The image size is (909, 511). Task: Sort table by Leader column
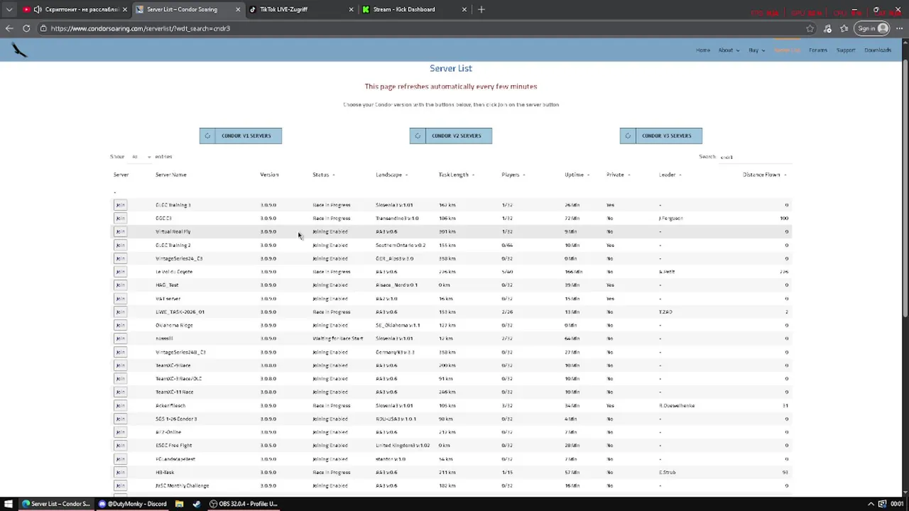(x=670, y=175)
